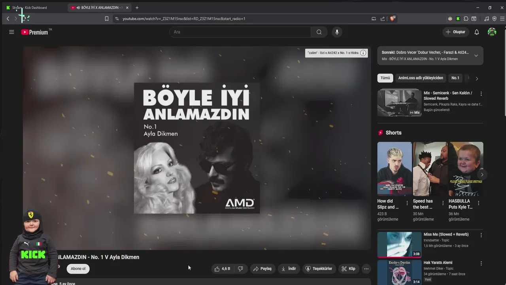
Task: Open the "How did Slipz" Short thumbnail
Action: tap(395, 169)
